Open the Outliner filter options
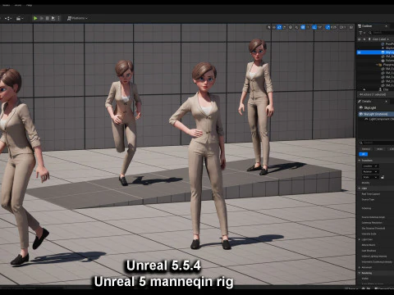This screenshot has height=295, width=394. 361,33
